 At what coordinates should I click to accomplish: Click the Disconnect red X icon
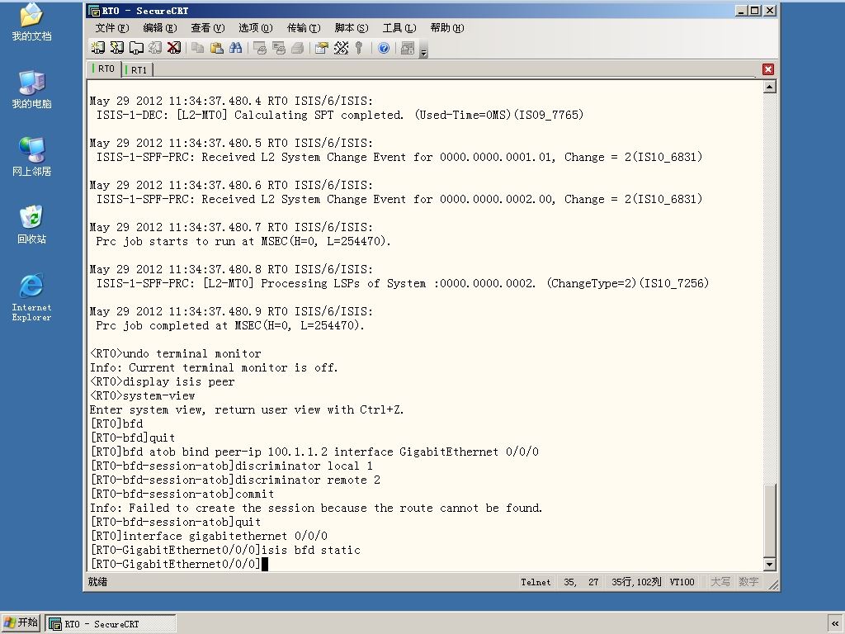tap(174, 48)
